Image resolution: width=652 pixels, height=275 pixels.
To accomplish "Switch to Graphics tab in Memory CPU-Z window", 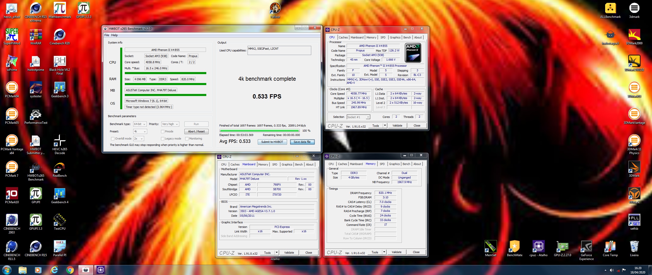I will point(394,164).
